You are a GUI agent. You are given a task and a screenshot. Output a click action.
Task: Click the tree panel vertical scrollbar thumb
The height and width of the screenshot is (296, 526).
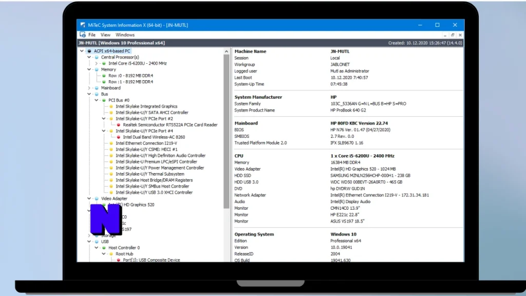[x=227, y=131]
